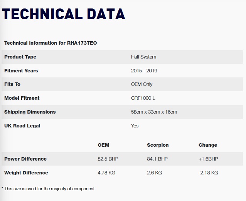The width and height of the screenshot is (246, 201).
Task: Click the Yes value for UK Road Legal
Action: [x=135, y=126]
